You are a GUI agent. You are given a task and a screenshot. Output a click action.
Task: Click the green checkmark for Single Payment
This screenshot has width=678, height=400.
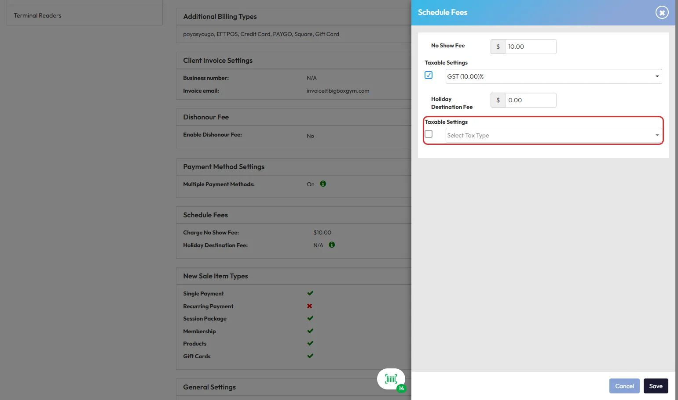coord(310,293)
